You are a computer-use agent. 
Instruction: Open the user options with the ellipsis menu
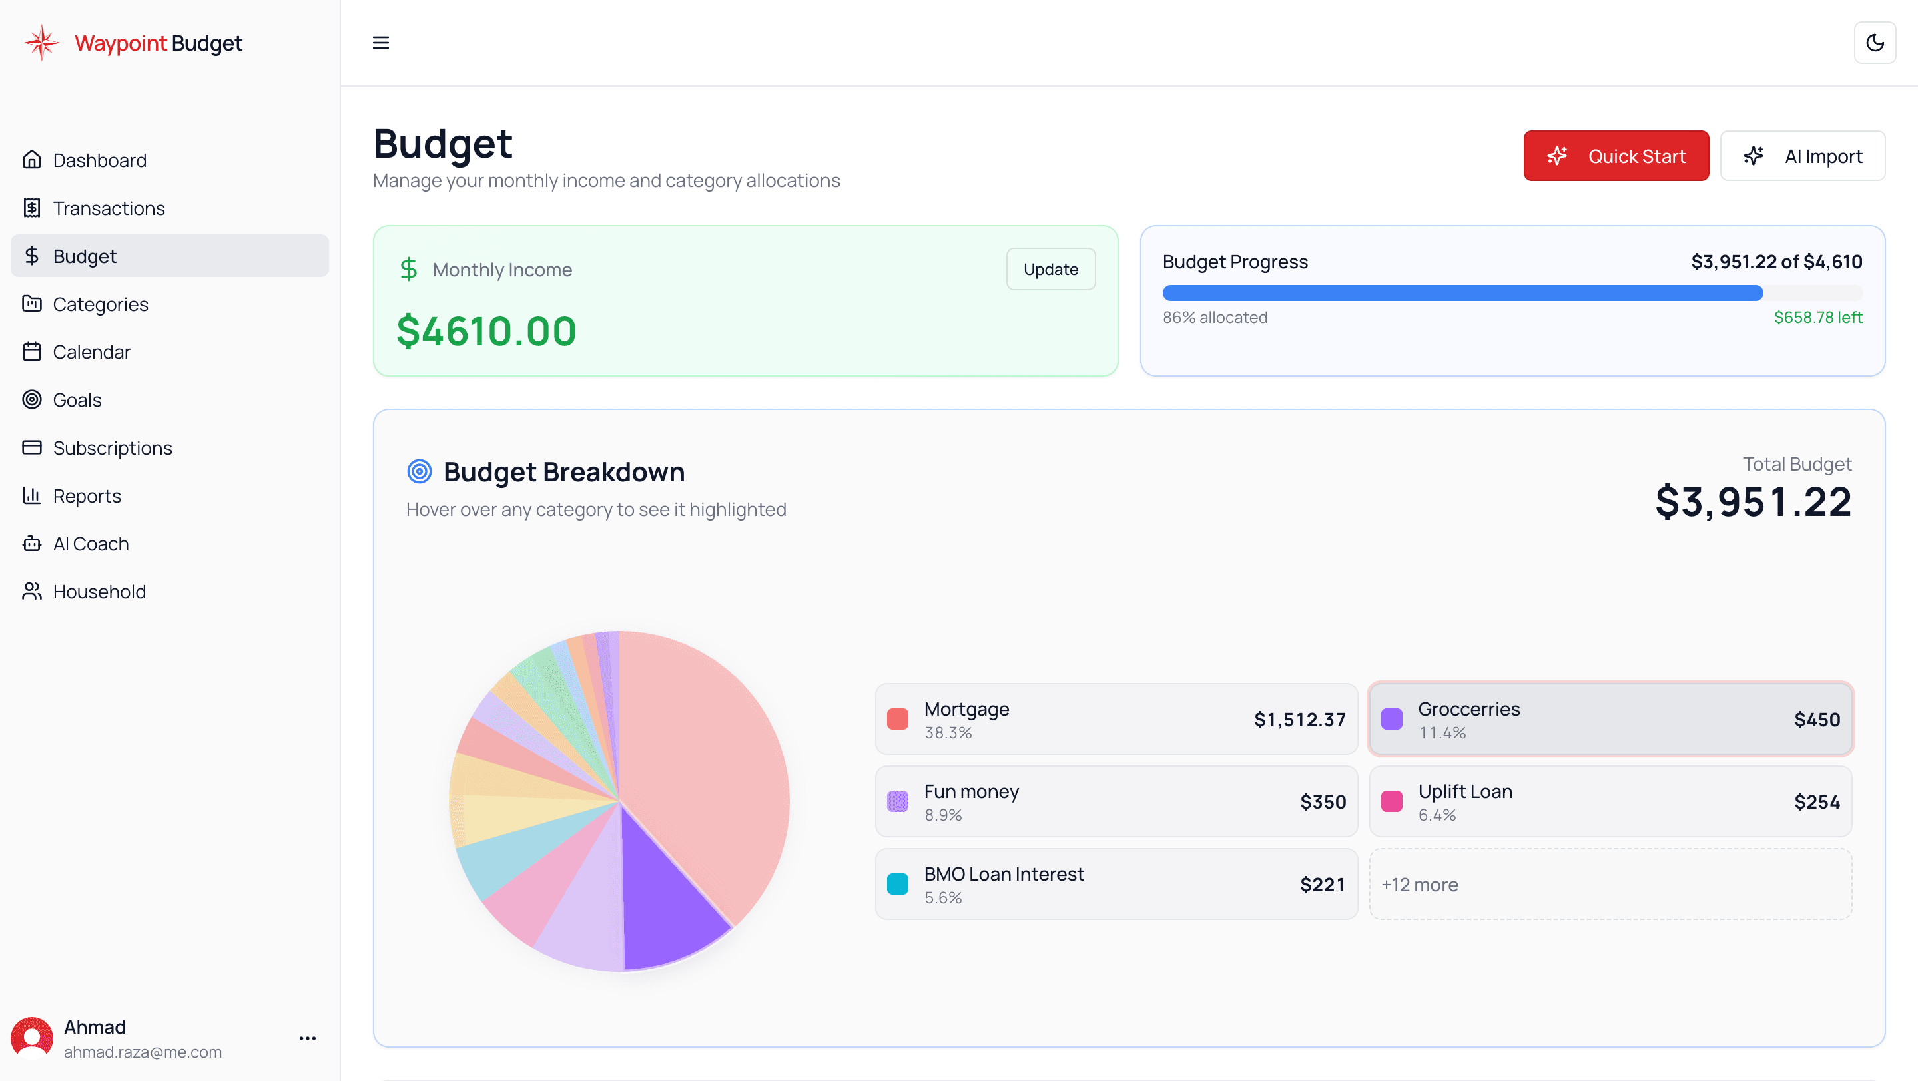click(307, 1037)
